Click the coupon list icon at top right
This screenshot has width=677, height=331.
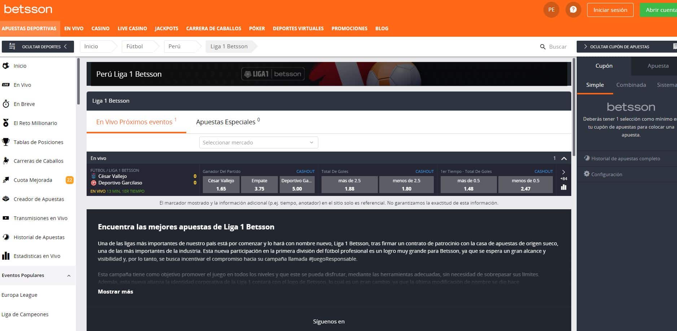coord(674,46)
